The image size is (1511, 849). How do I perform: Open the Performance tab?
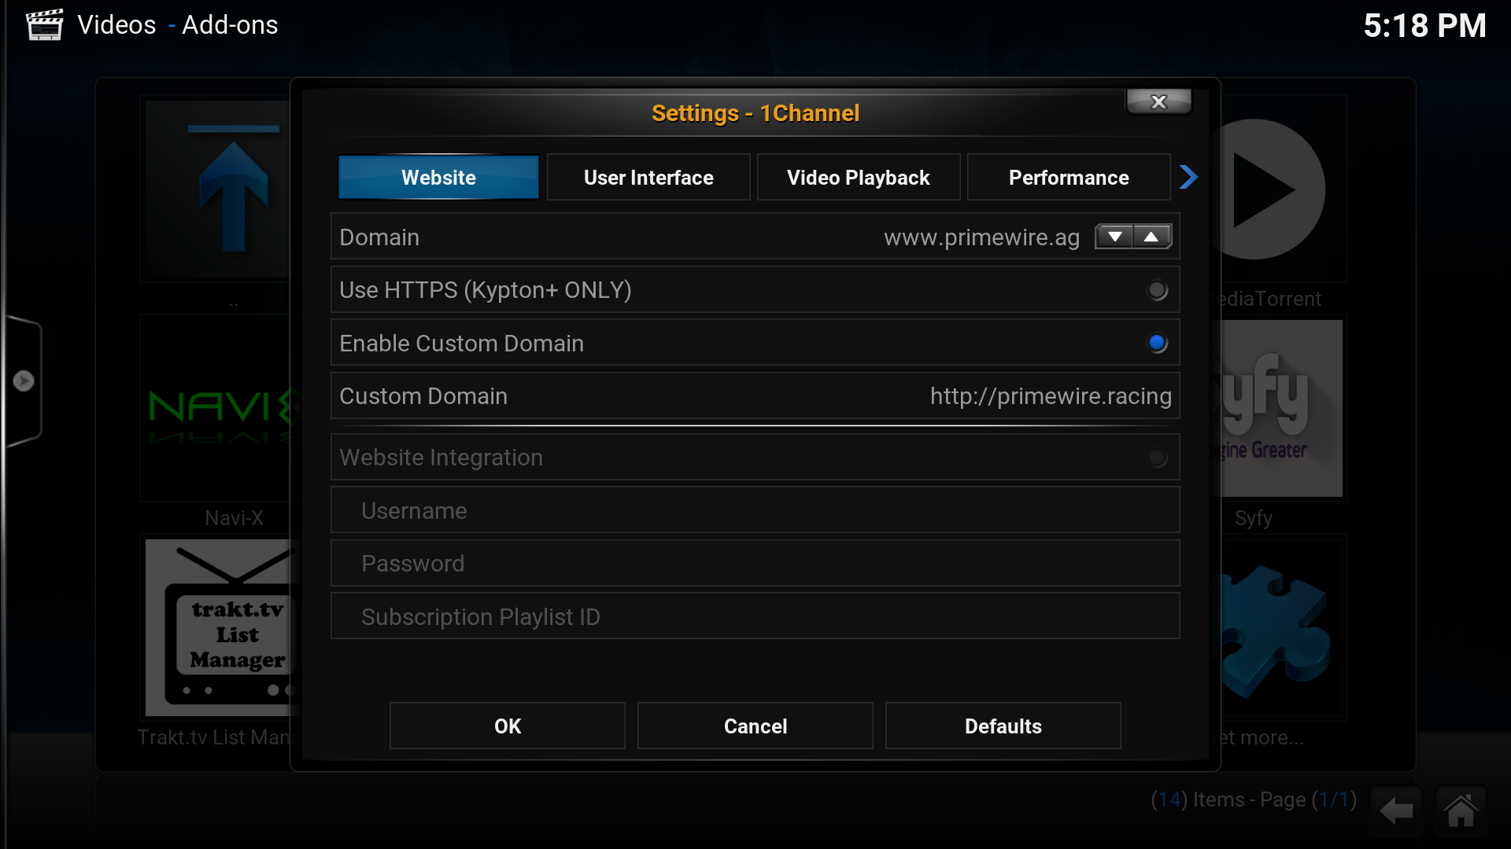point(1068,178)
